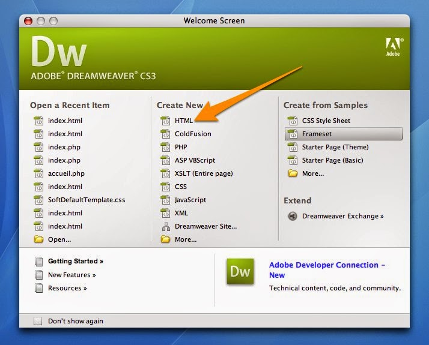Create a new HTML document

(x=184, y=121)
